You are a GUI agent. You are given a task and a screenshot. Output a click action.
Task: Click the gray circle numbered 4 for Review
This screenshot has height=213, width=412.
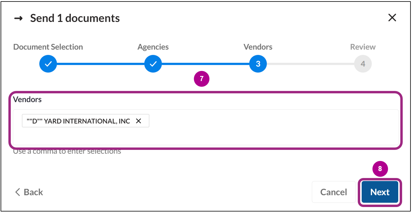363,63
